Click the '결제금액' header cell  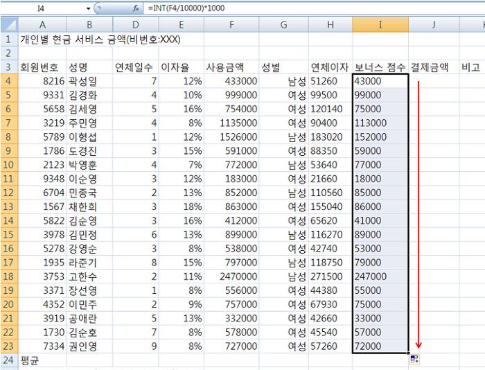(434, 67)
